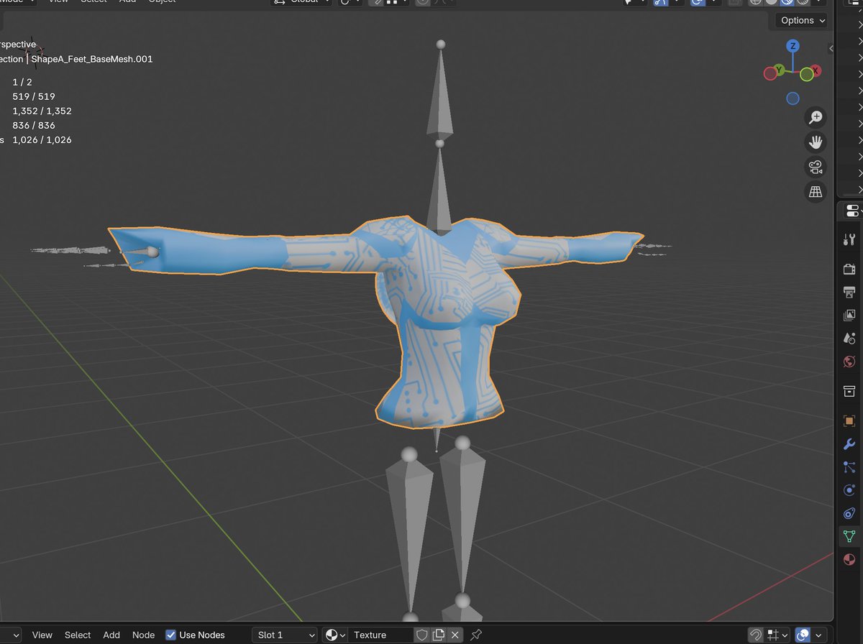The width and height of the screenshot is (863, 644).
Task: Click the 1,352 / 1,352 statistics text
Action: (x=42, y=111)
